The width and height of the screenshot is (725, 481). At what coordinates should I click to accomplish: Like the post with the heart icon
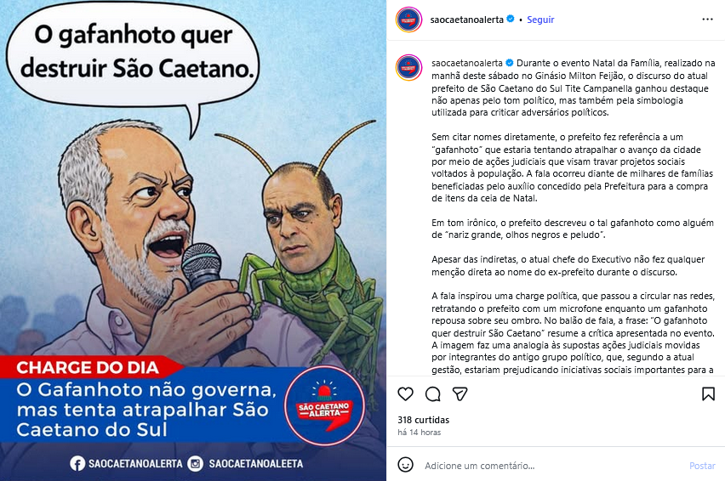[406, 393]
